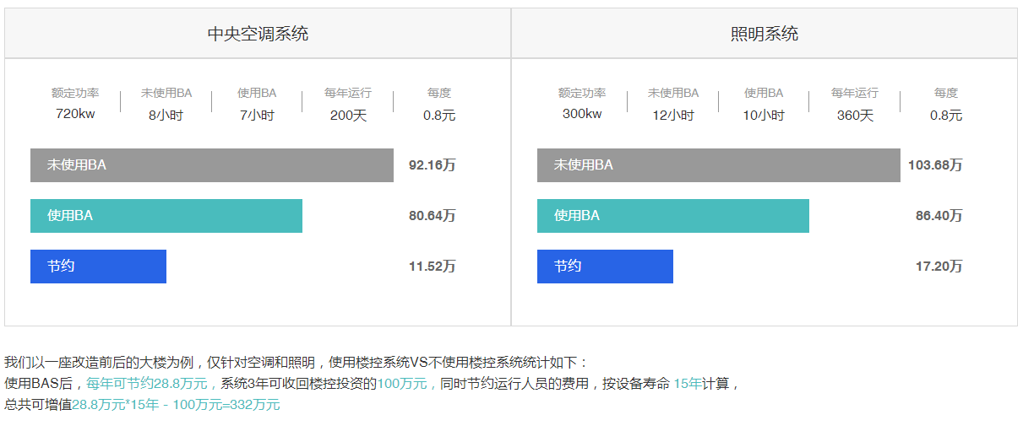1023x431 pixels.
Task: Click the gray 未使用BA bar in air conditioning
Action: (212, 165)
